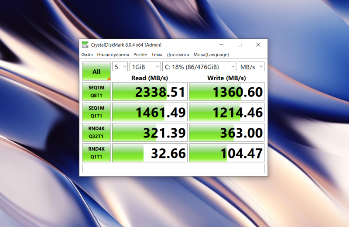This screenshot has width=349, height=227.
Task: Run the RND4K Q32T1 benchmark
Action: (96, 132)
